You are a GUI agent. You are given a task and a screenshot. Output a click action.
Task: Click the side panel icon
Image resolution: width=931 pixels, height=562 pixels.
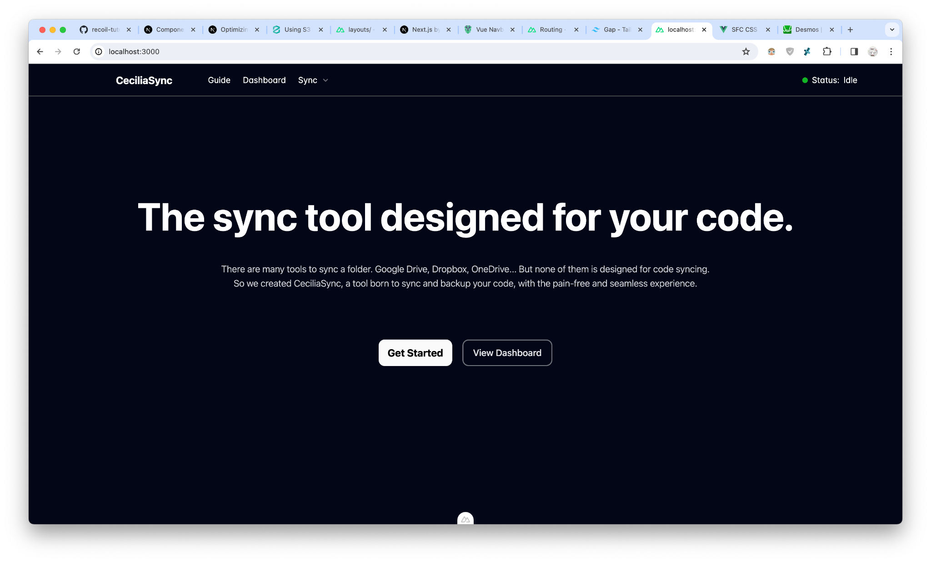click(x=854, y=51)
